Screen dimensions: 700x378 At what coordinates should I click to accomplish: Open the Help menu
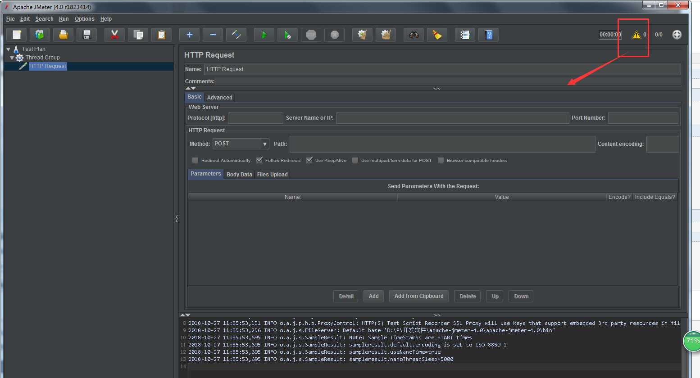(x=106, y=19)
